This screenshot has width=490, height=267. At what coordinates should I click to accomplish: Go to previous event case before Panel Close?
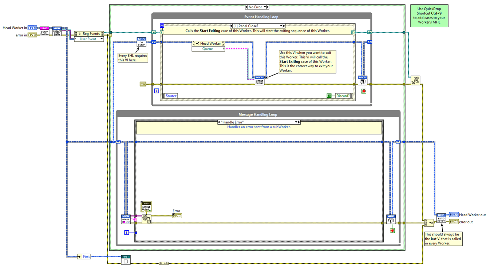point(231,26)
